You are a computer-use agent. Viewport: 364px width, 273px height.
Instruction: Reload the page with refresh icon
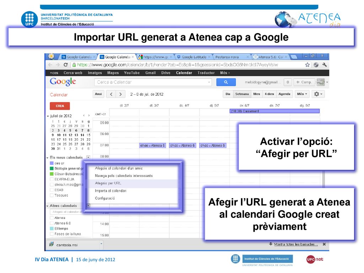coord(66,65)
